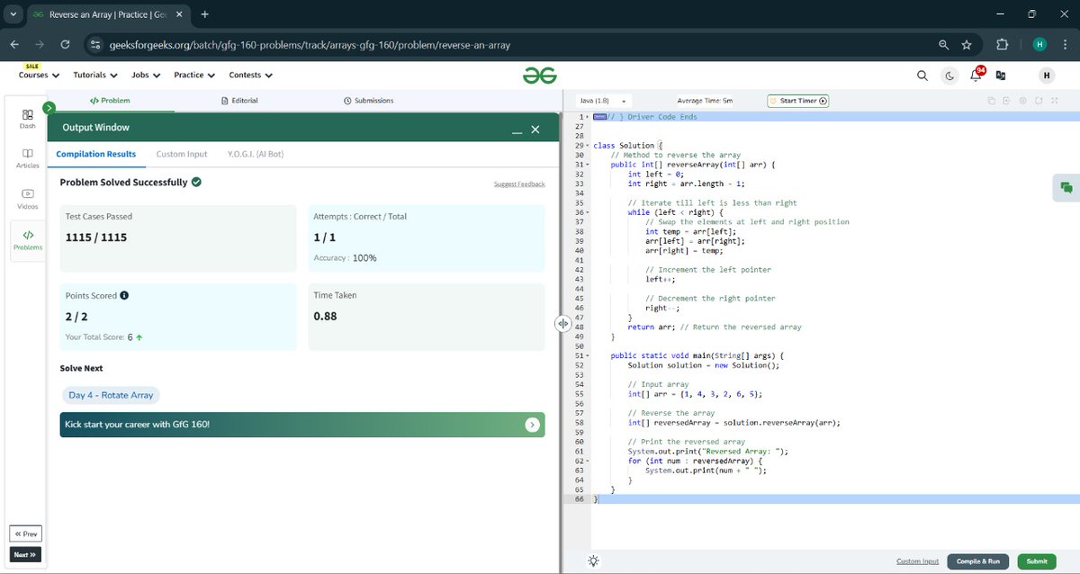Click the lightbulb hint icon
The image size is (1080, 574).
pyautogui.click(x=594, y=561)
